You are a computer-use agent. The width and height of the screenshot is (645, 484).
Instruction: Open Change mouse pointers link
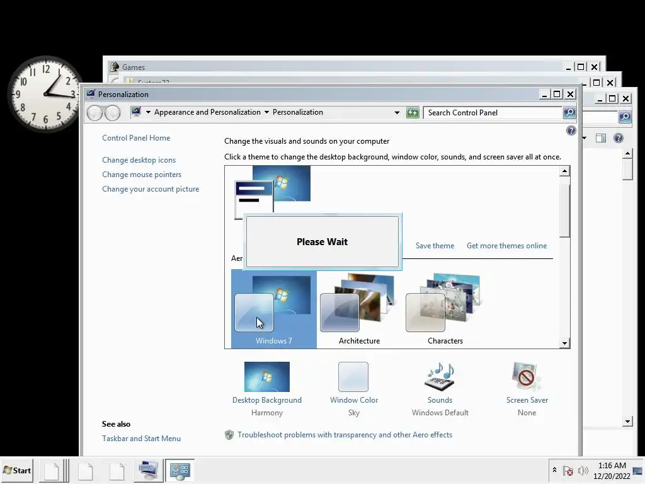coord(142,175)
